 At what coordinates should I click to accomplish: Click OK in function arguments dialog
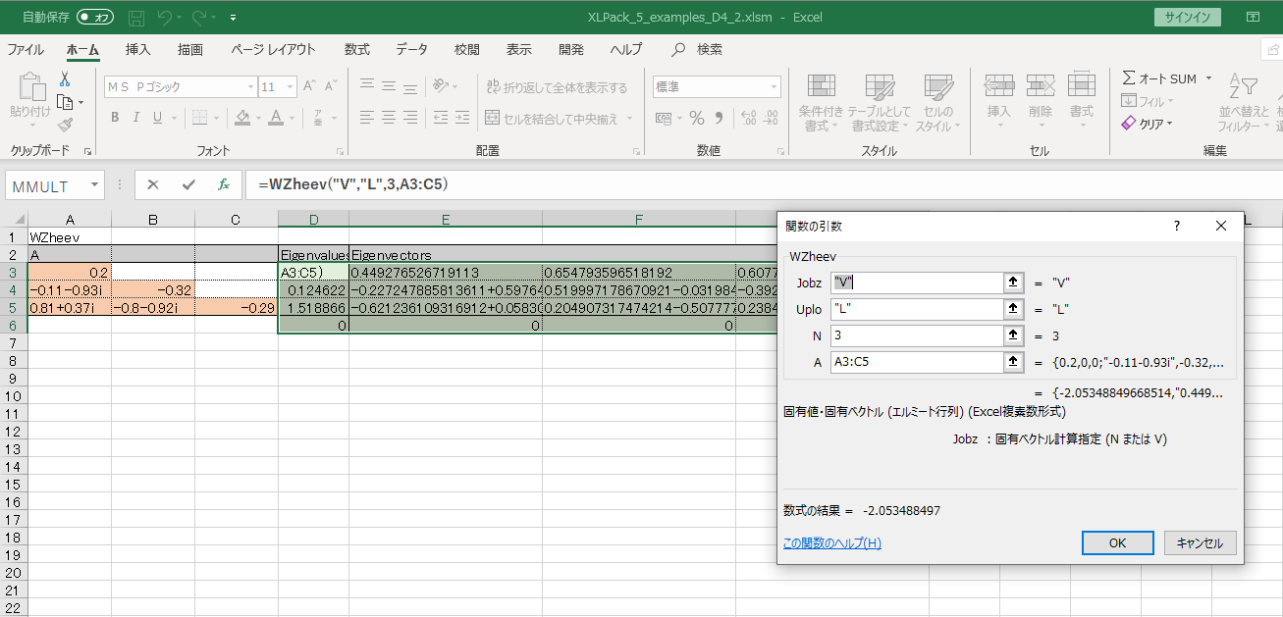(x=1117, y=542)
